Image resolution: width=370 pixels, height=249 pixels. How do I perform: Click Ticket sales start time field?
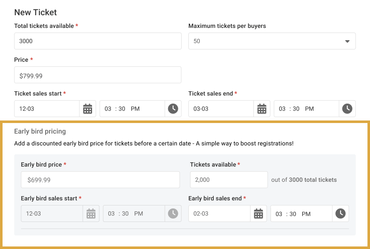(132, 109)
